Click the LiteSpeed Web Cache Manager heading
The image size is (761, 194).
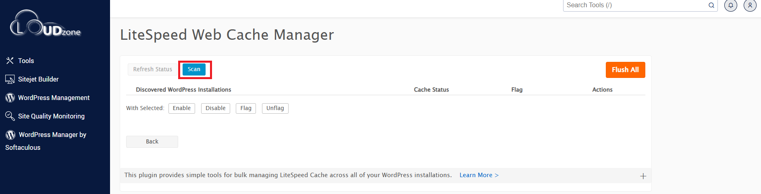[x=227, y=35]
